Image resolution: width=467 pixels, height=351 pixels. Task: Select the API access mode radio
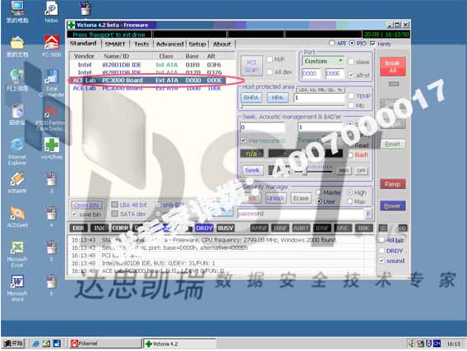(331, 44)
